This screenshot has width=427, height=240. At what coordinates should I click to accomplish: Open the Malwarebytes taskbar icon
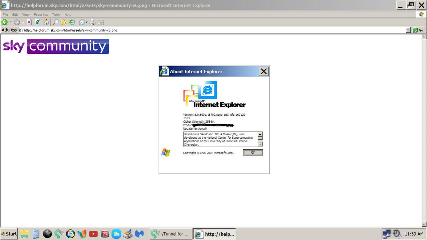tap(139, 234)
